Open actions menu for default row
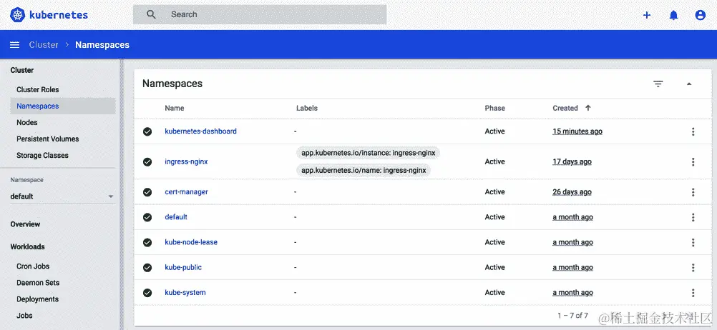Image resolution: width=717 pixels, height=330 pixels. click(693, 217)
